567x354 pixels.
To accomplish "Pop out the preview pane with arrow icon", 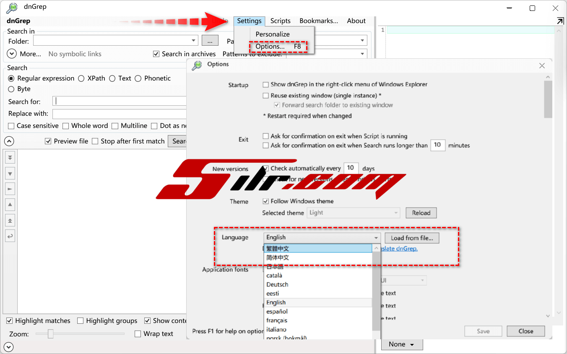I will pyautogui.click(x=560, y=21).
